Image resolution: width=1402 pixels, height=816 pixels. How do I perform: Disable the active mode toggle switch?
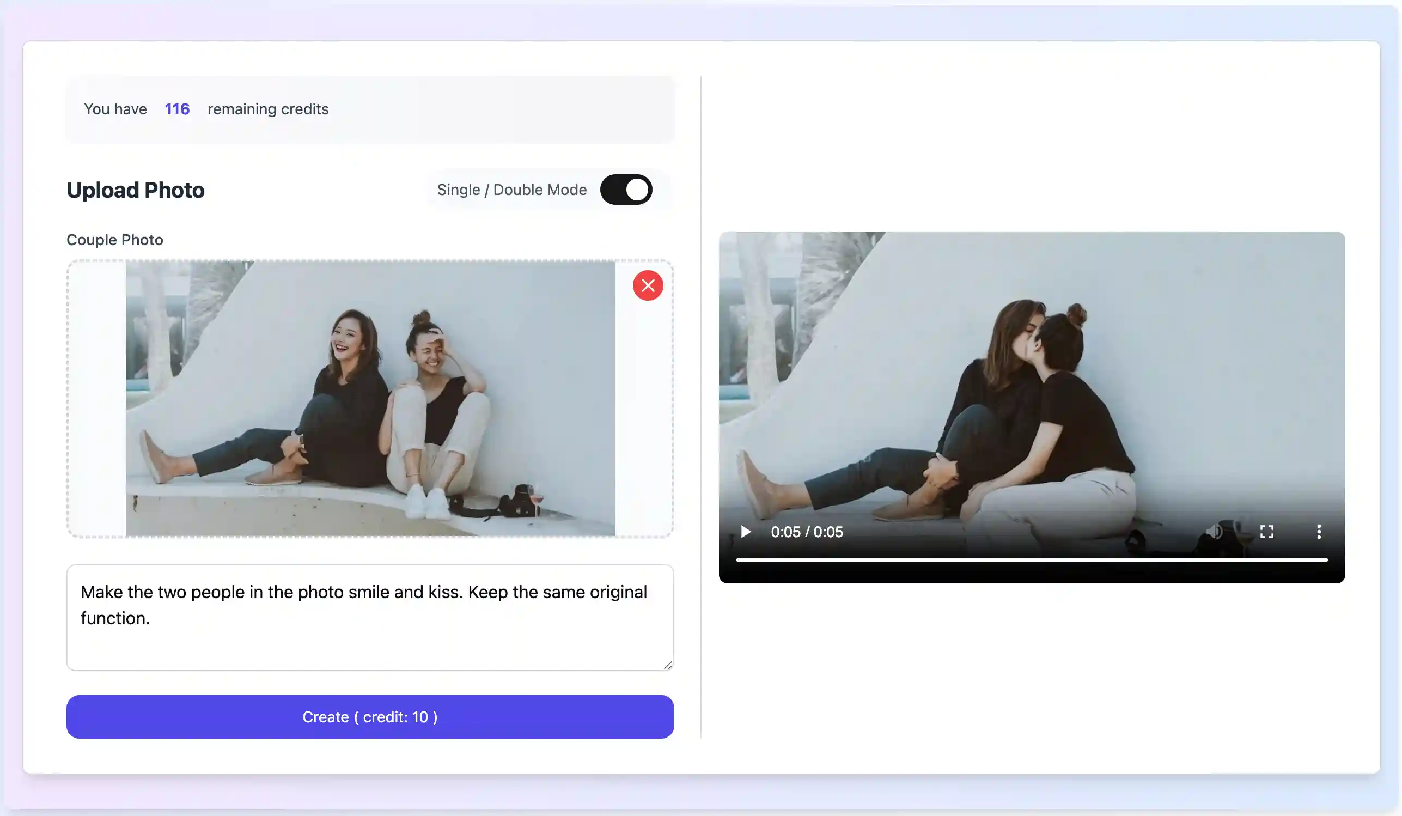coord(625,190)
